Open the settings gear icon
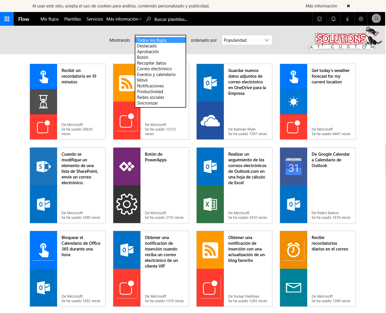 pos(361,19)
